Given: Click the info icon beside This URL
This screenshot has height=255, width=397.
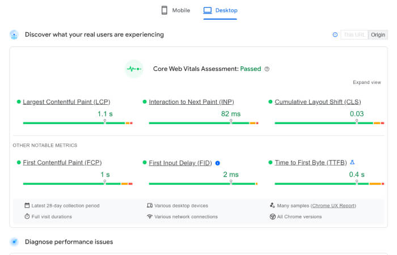Looking at the screenshot, I should 335,35.
